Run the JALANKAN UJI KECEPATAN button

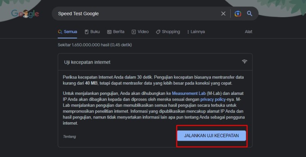(x=212, y=136)
